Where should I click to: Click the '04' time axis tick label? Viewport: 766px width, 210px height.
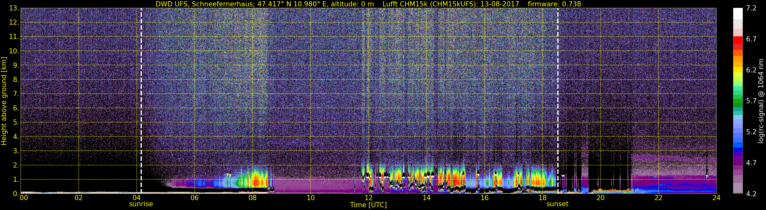tap(137, 198)
